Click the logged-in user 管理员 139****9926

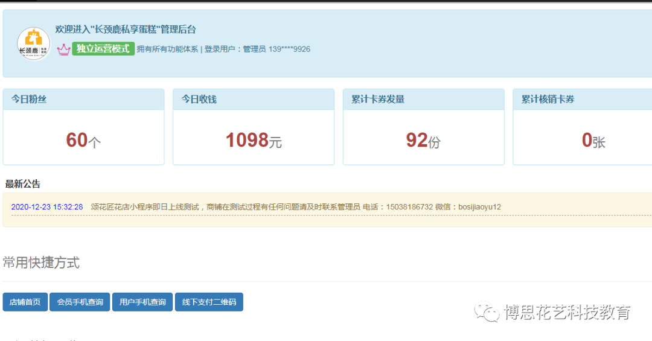[276, 49]
